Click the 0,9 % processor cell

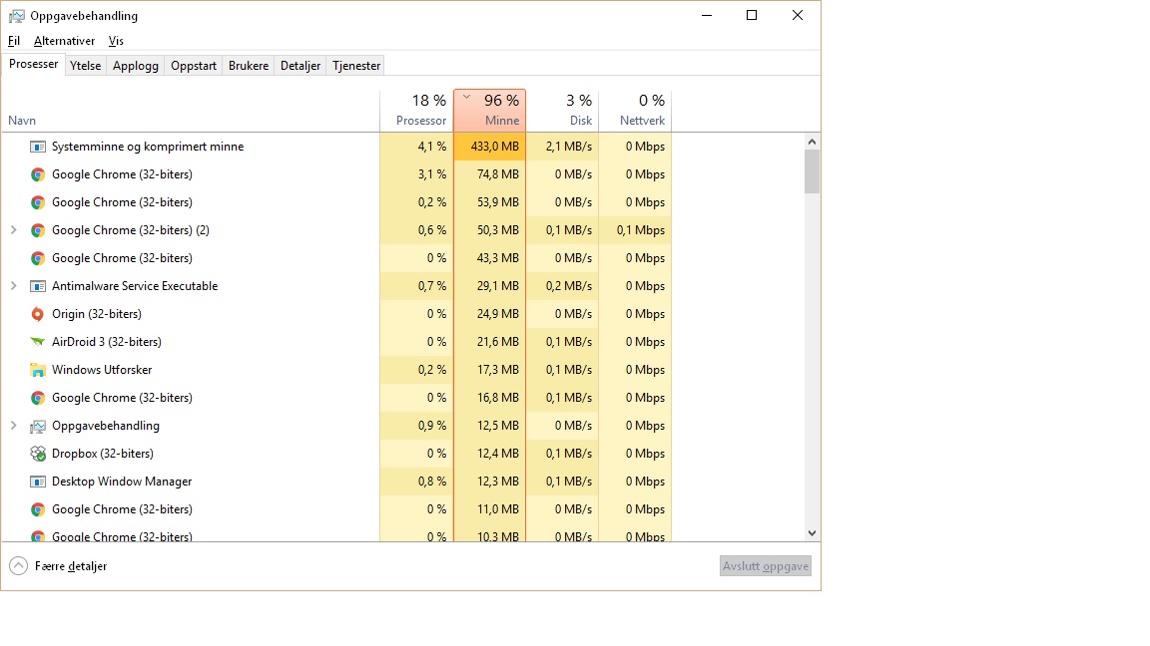(416, 426)
